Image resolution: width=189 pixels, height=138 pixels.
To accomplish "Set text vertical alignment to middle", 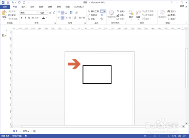I will pos(62,12).
